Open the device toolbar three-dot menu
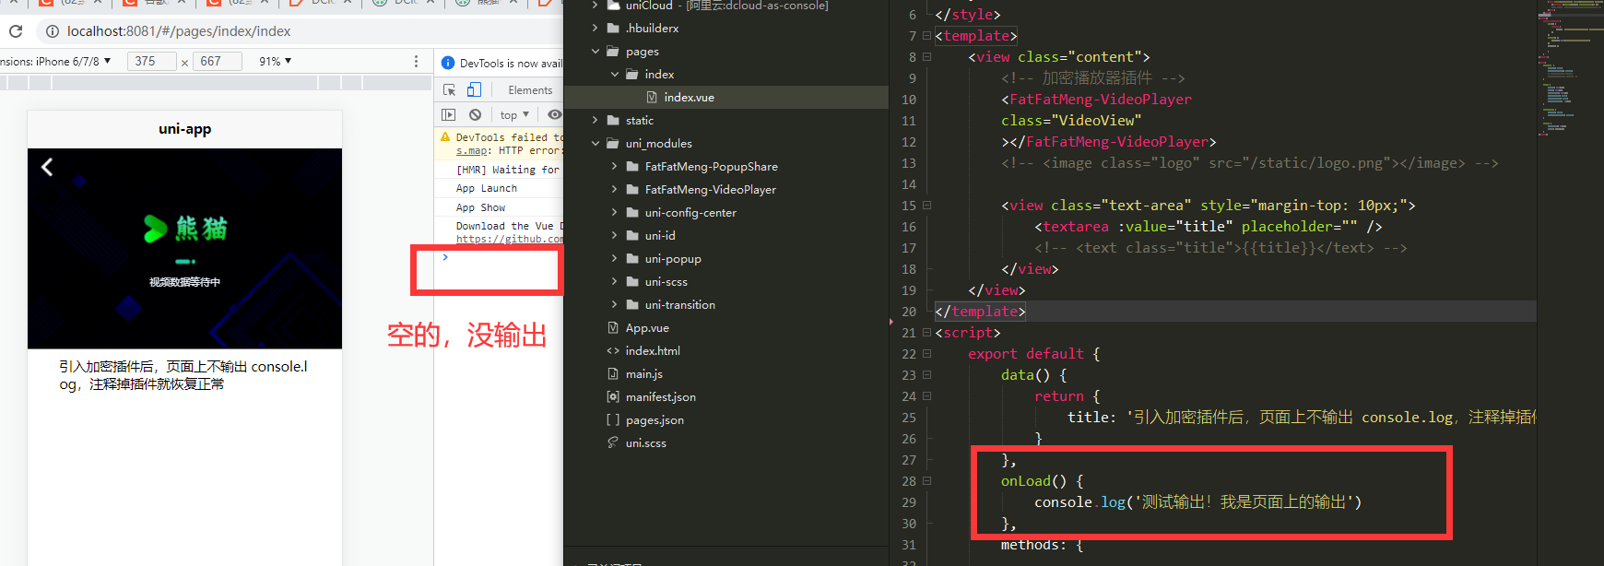 click(x=416, y=61)
